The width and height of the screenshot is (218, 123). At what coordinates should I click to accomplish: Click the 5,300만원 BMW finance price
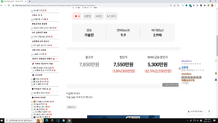158,65
